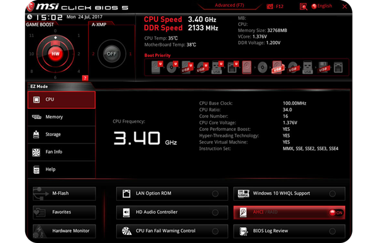Enable CPU Fan Fail Warning Control
Image resolution: width=377 pixels, height=243 pixels.
point(172,231)
